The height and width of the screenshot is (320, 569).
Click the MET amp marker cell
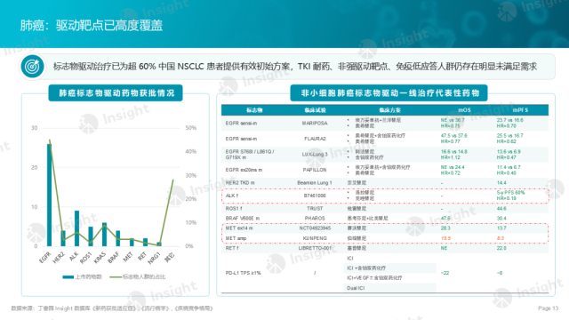pos(236,238)
